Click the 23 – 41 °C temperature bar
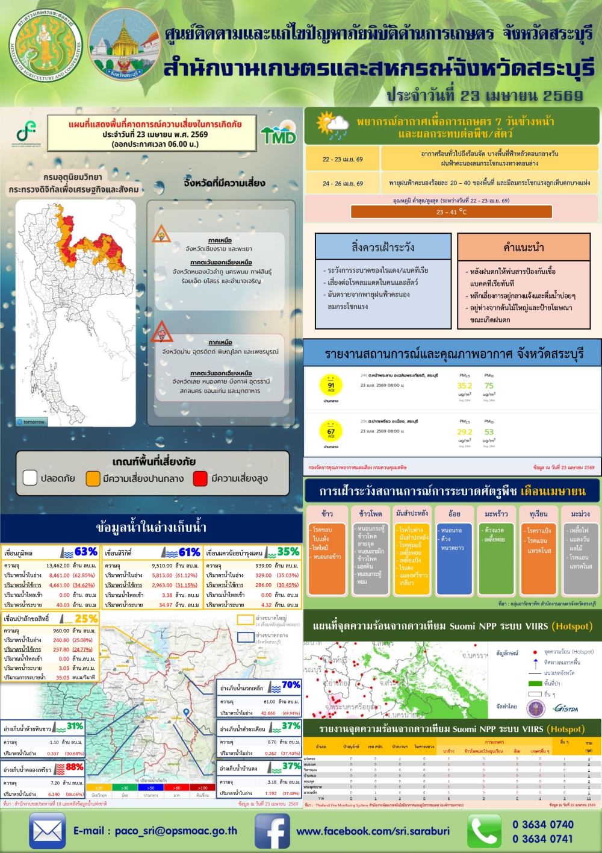 click(451, 211)
